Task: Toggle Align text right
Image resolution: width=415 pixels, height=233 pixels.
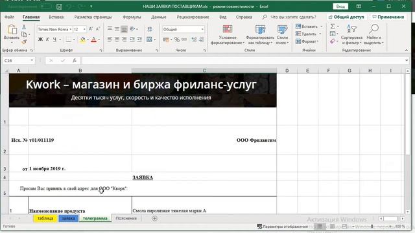Action: point(124,39)
